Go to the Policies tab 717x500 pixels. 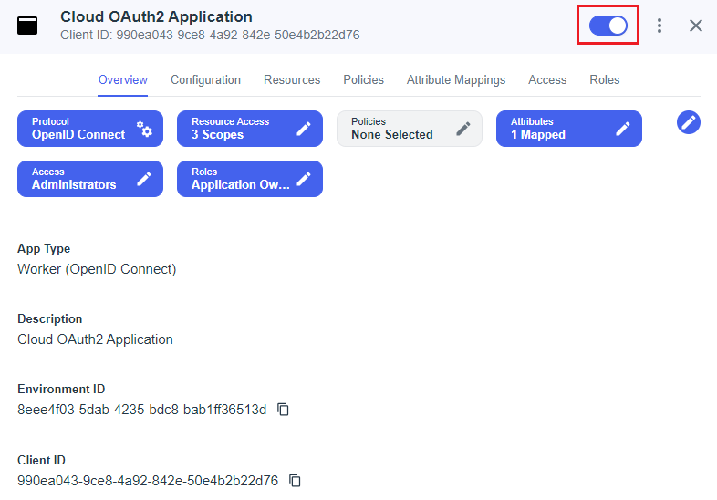tap(363, 80)
